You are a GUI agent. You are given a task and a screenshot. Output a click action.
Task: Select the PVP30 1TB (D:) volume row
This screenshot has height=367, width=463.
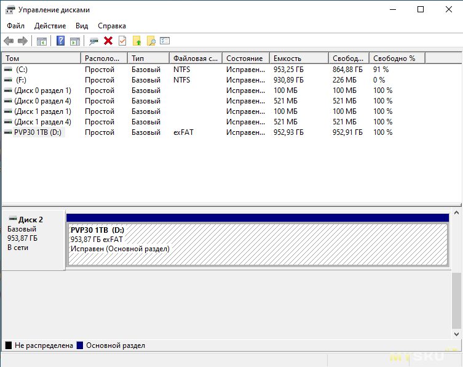click(38, 132)
